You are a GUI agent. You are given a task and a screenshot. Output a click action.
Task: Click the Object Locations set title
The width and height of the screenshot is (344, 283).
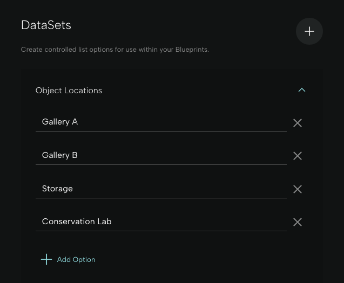pyautogui.click(x=69, y=91)
